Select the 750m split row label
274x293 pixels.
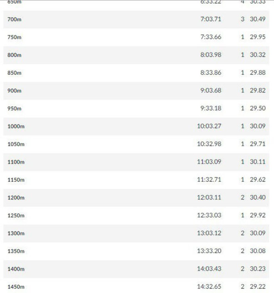pyautogui.click(x=14, y=37)
